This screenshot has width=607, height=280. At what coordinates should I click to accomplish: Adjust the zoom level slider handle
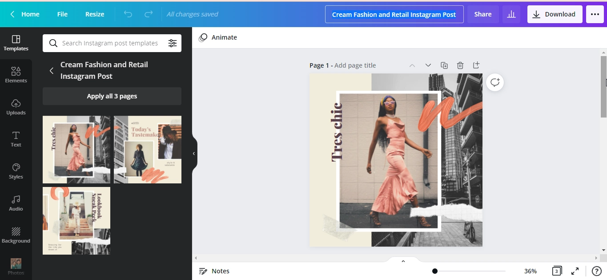pos(434,271)
